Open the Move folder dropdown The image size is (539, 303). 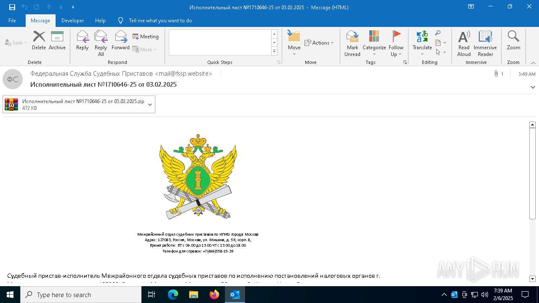(x=294, y=43)
